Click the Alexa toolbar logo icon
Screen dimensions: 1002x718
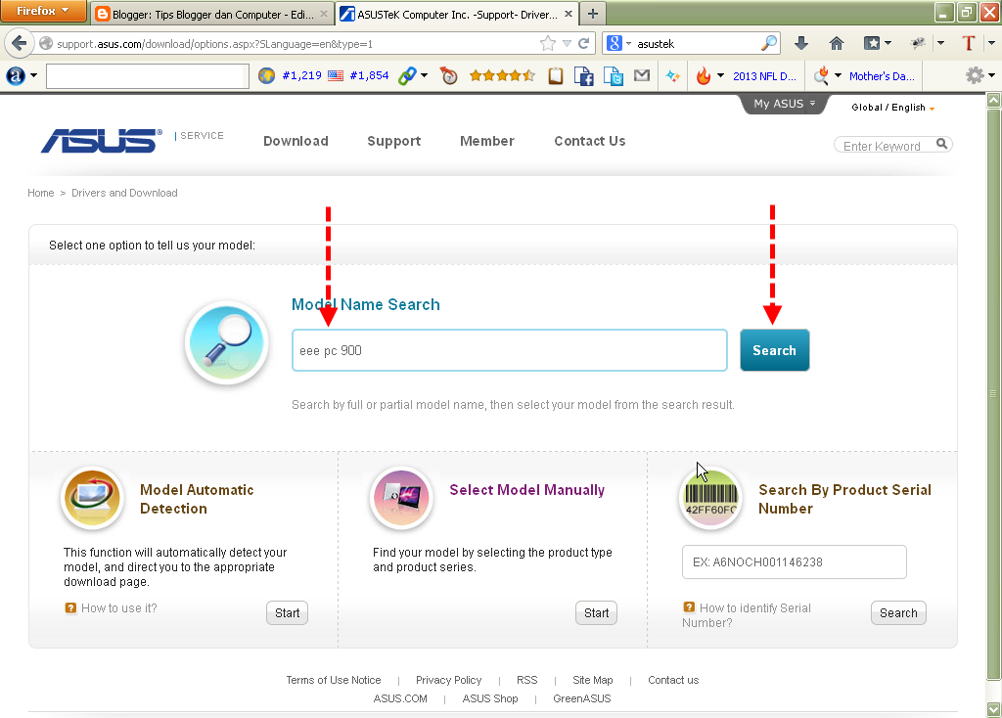click(x=16, y=76)
